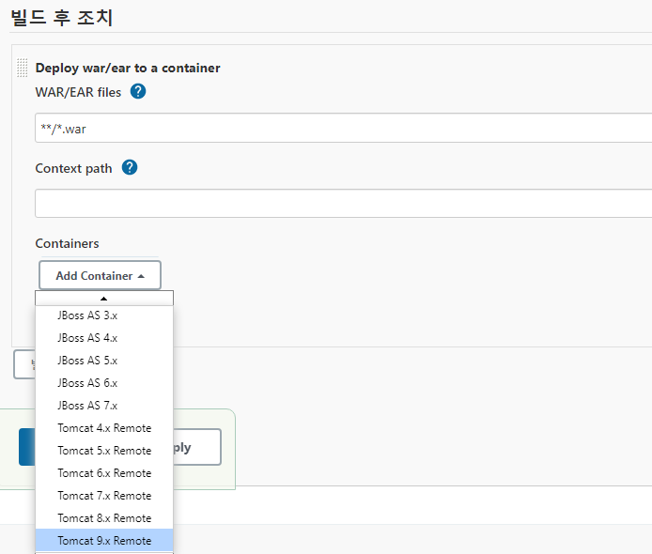Select JBoss AS 7.x container
The image size is (652, 554).
104,406
